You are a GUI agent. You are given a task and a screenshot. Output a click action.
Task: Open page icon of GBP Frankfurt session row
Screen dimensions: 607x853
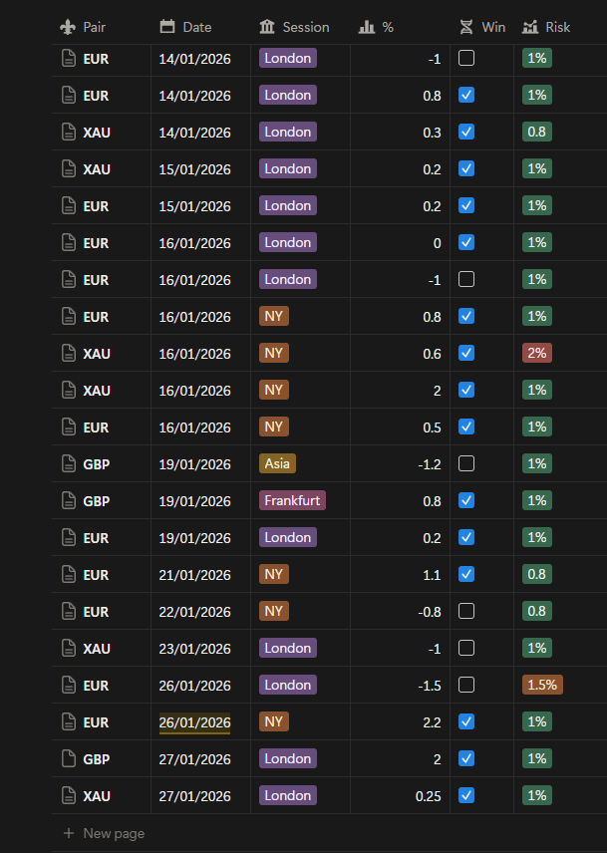69,500
